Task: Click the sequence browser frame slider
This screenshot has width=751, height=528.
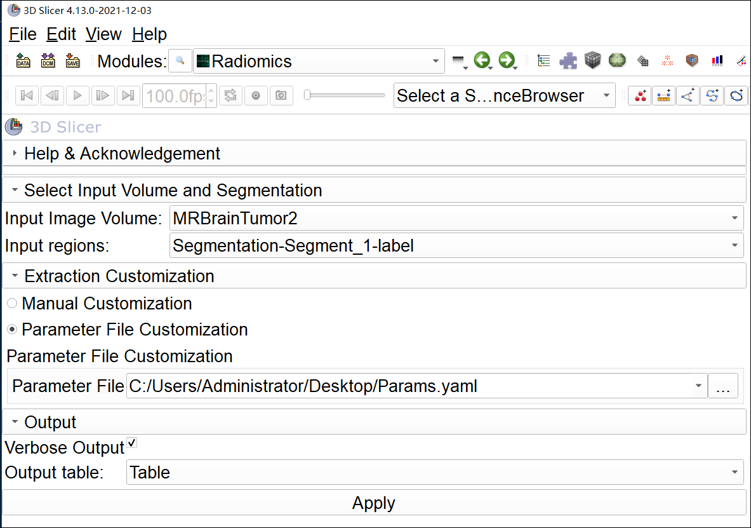Action: 344,95
